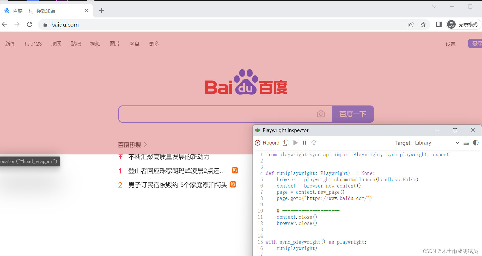This screenshot has width=482, height=256.
Task: Click the browser back arrow
Action: [x=4, y=24]
